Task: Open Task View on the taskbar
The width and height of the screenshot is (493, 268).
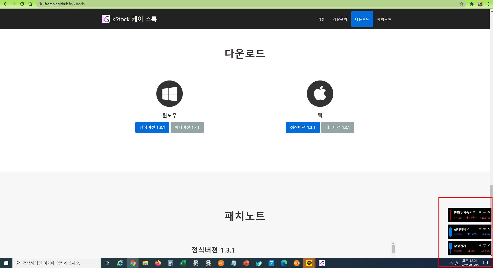Action: (x=107, y=263)
